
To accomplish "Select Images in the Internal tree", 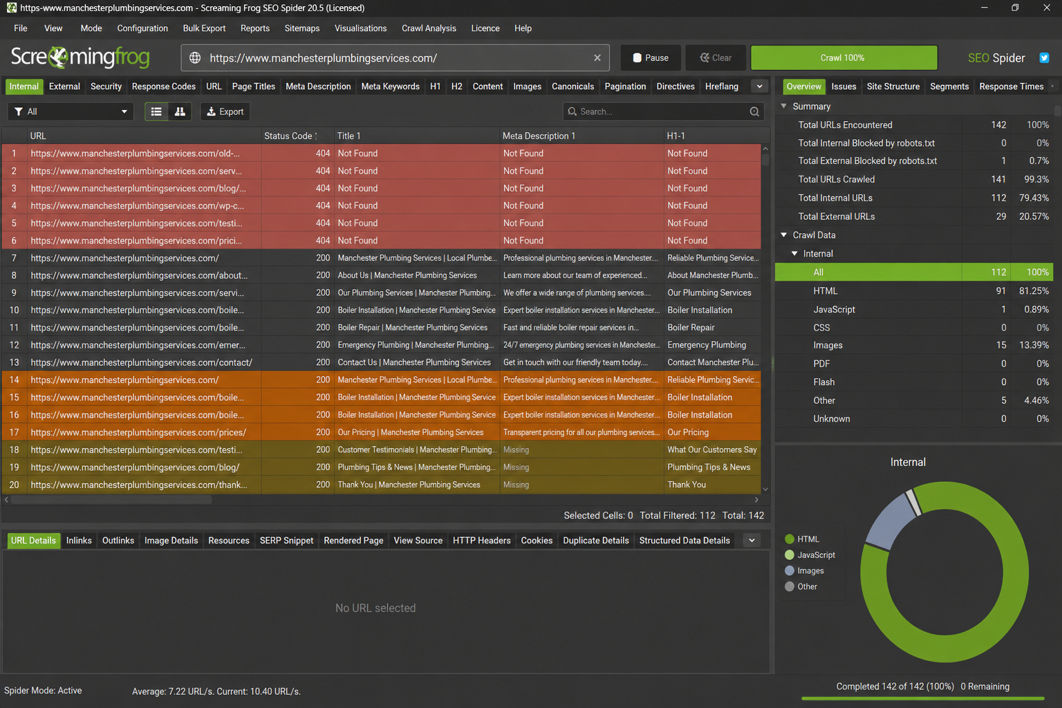I will coord(828,345).
